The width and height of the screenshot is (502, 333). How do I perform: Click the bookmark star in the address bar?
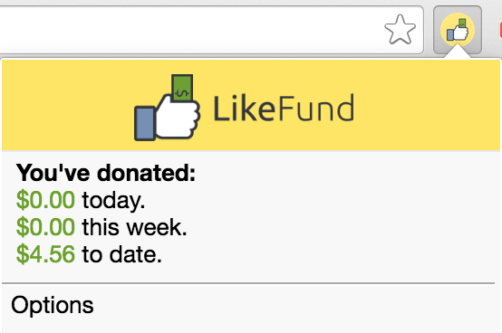click(400, 29)
